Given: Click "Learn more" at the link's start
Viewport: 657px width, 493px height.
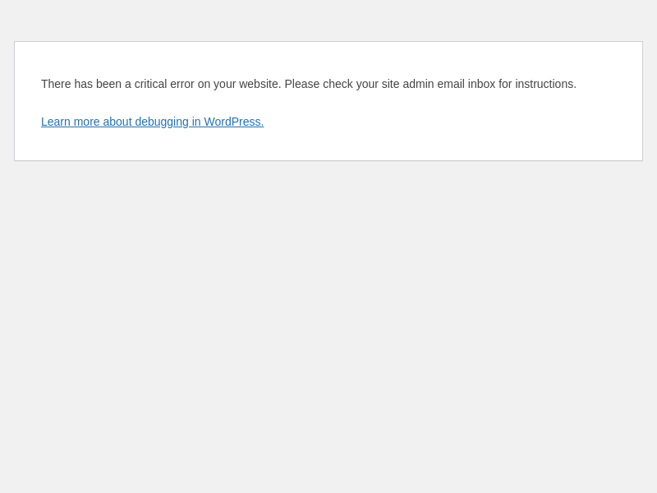Looking at the screenshot, I should coord(70,122).
